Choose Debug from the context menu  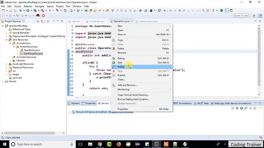[x=142, y=58]
